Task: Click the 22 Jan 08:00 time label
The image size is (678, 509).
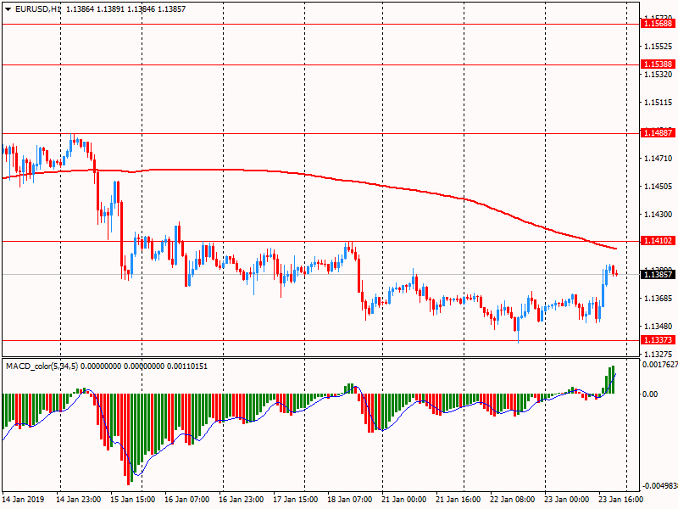Action: [x=512, y=500]
